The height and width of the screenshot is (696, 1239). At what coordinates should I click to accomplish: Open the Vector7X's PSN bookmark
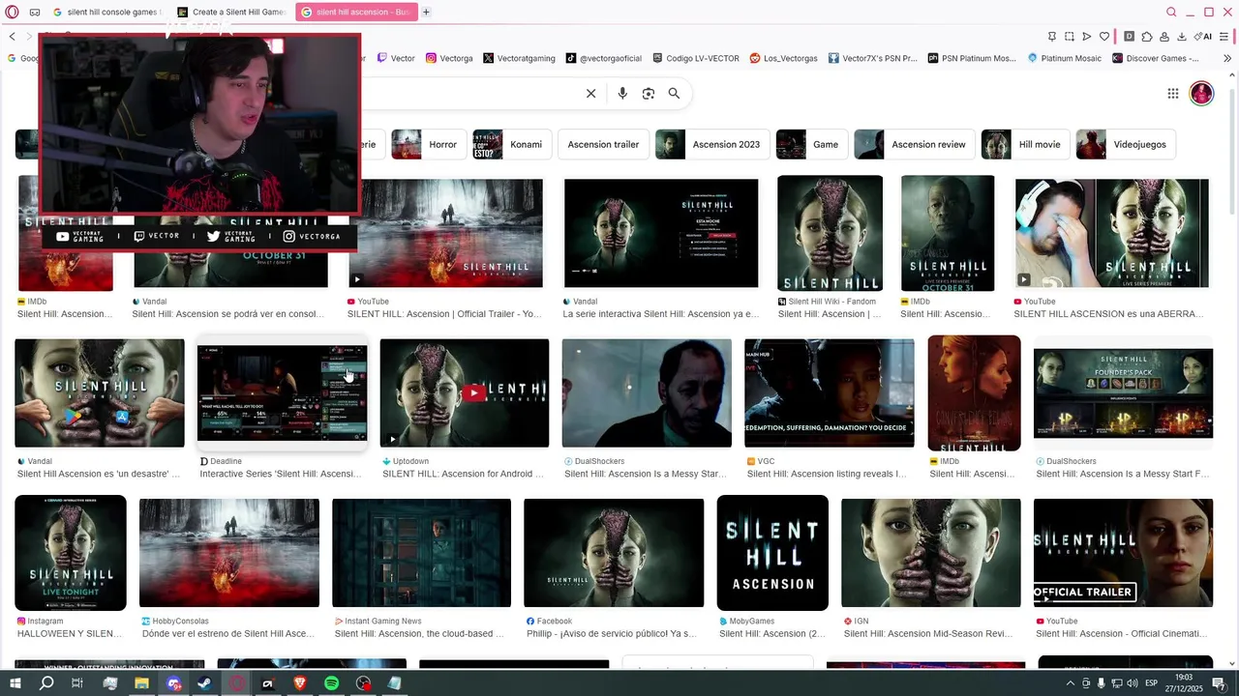[x=872, y=58]
